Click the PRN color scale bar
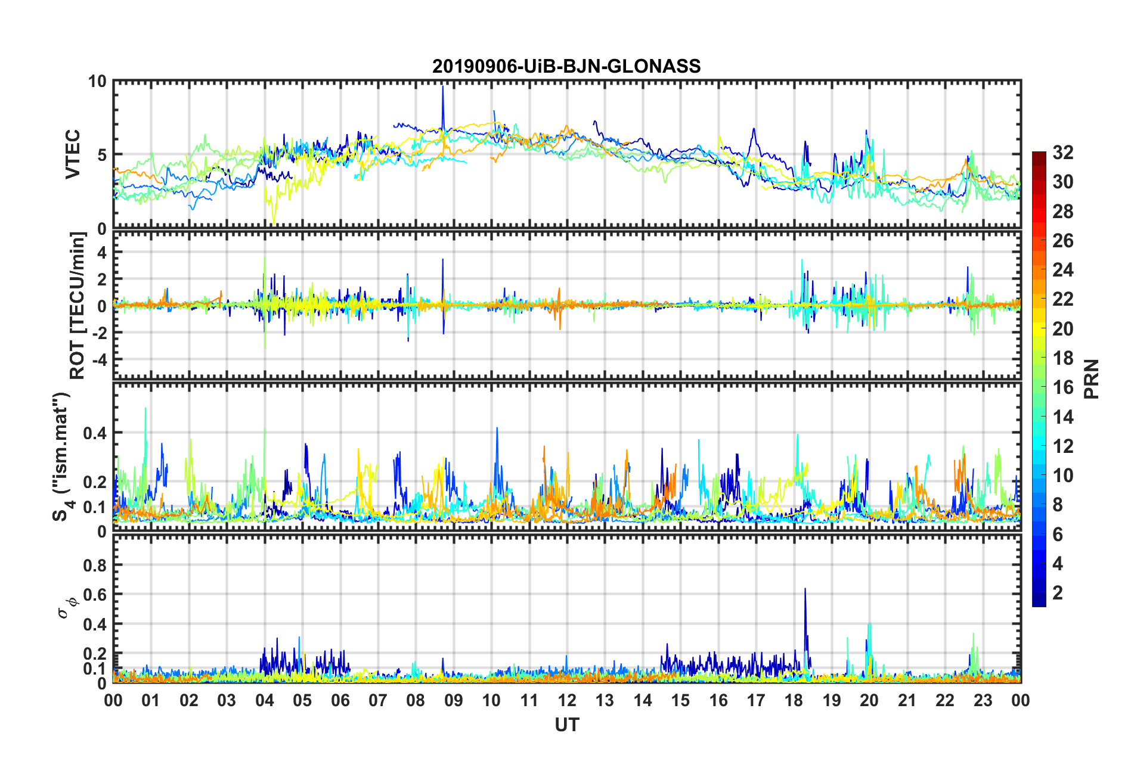The image size is (1134, 758). (1039, 379)
